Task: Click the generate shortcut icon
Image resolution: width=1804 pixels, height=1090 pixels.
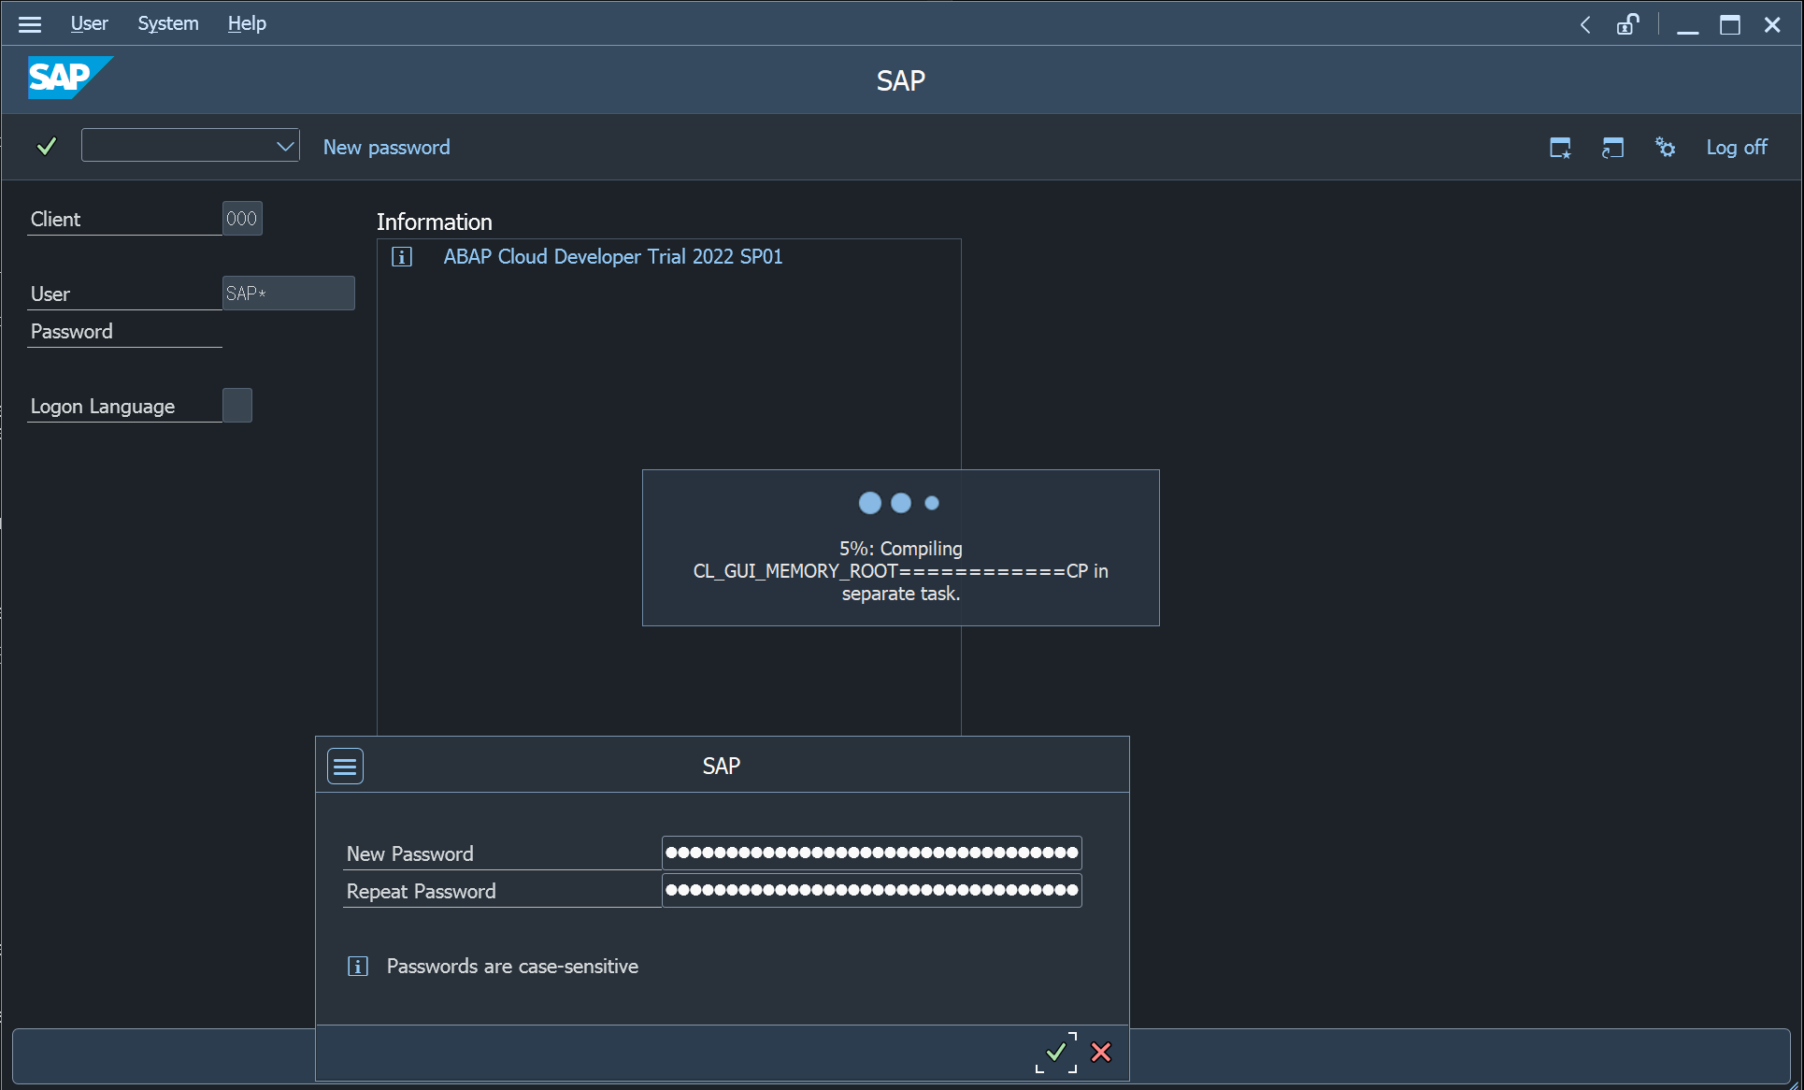Action: point(1612,147)
